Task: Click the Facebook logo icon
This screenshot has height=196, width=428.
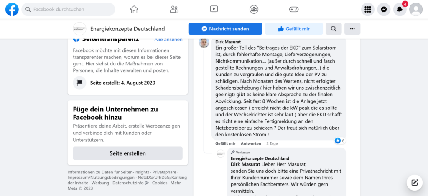Action: (12, 9)
